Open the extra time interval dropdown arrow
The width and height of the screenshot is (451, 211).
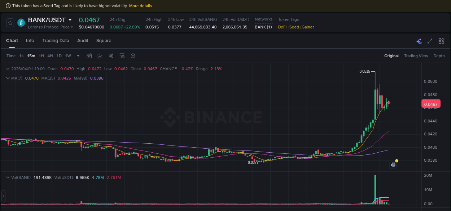pyautogui.click(x=78, y=56)
